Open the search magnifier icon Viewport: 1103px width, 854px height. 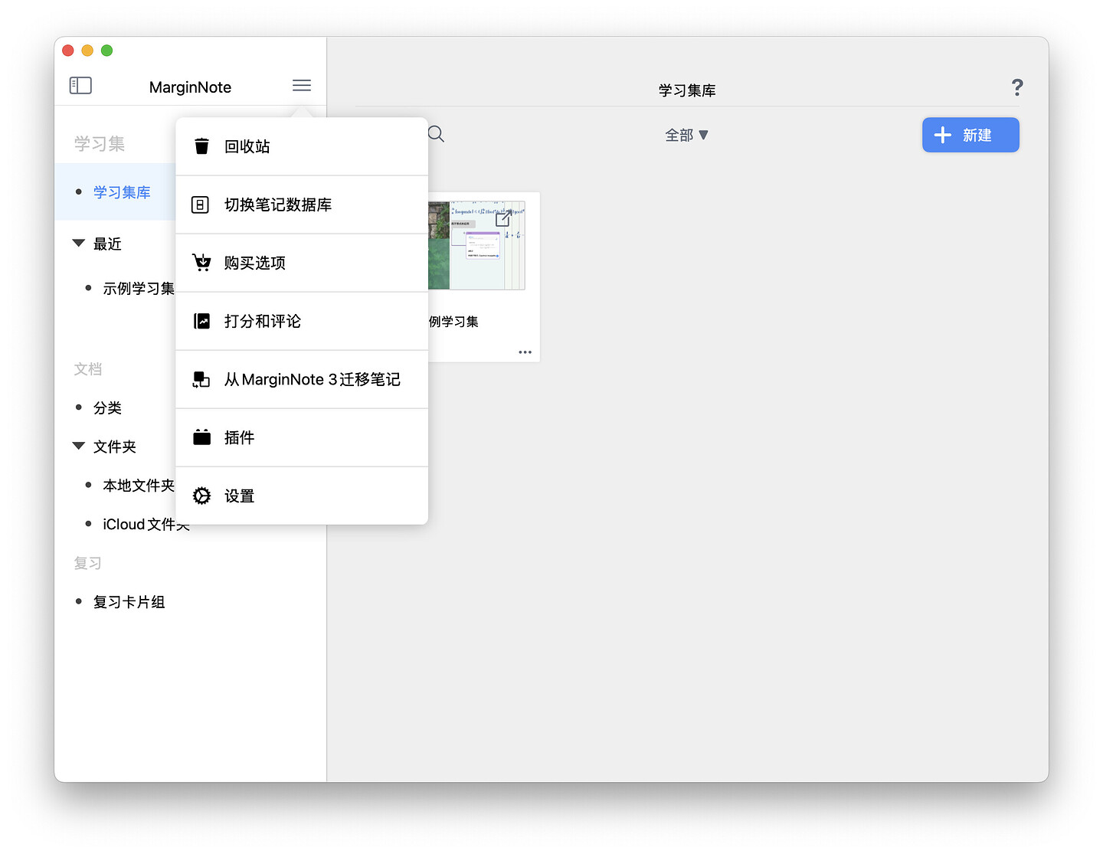point(436,134)
